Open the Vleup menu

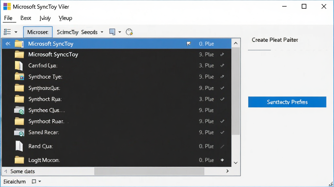pyautogui.click(x=65, y=18)
